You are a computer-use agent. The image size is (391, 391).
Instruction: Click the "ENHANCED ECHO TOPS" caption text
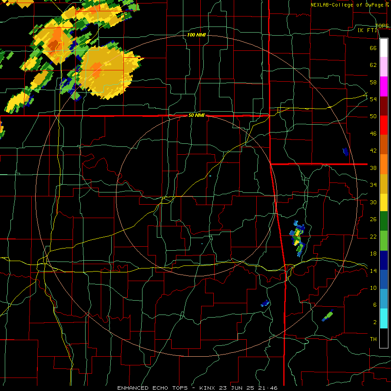pos(152,388)
